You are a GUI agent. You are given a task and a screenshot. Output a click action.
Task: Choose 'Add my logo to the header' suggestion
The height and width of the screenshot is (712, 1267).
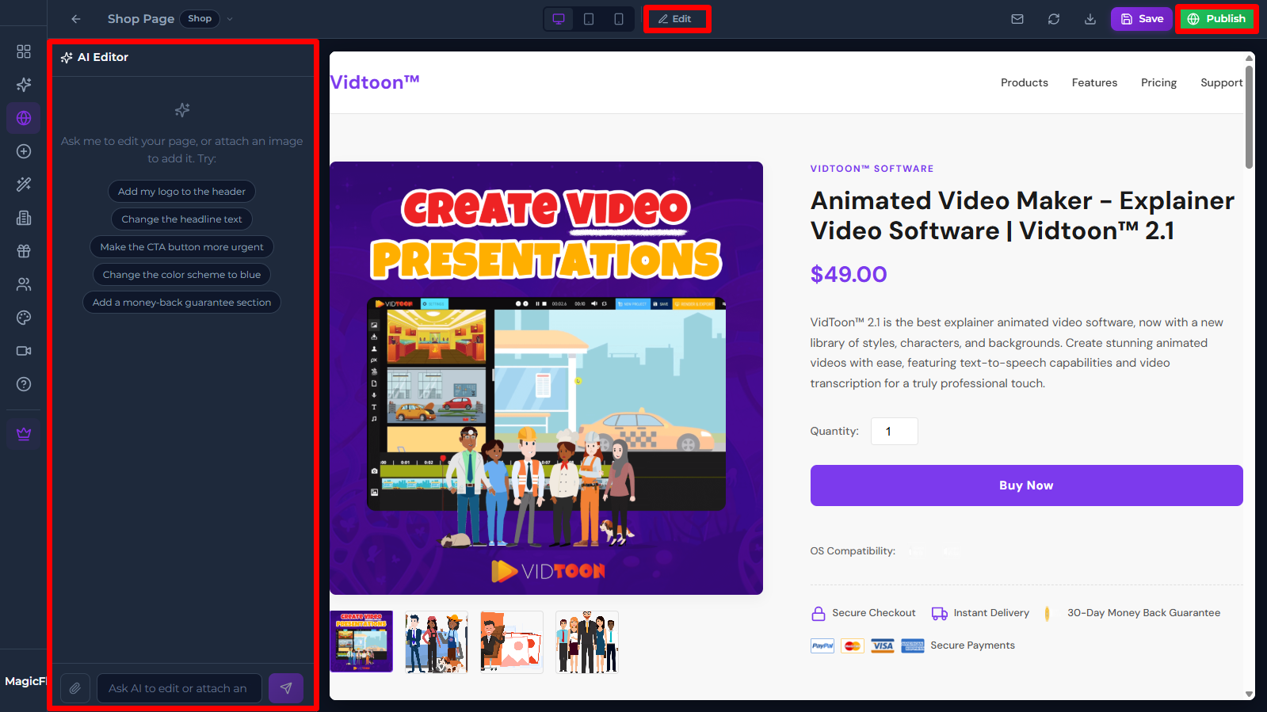pyautogui.click(x=181, y=192)
